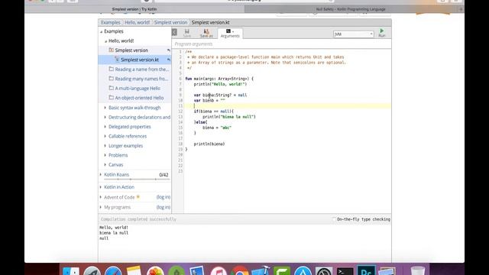Viewport: 489px width, 275px height.
Task: Open Safari from the Dock
Action: pos(113,271)
